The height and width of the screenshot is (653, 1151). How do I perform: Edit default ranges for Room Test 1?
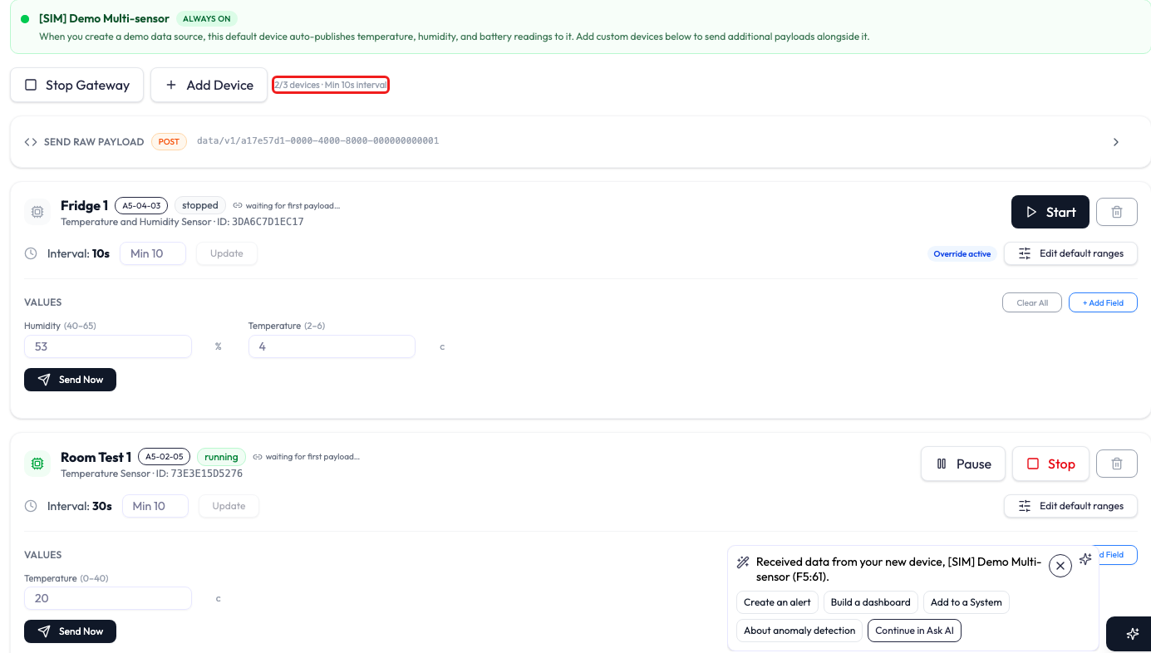1071,506
